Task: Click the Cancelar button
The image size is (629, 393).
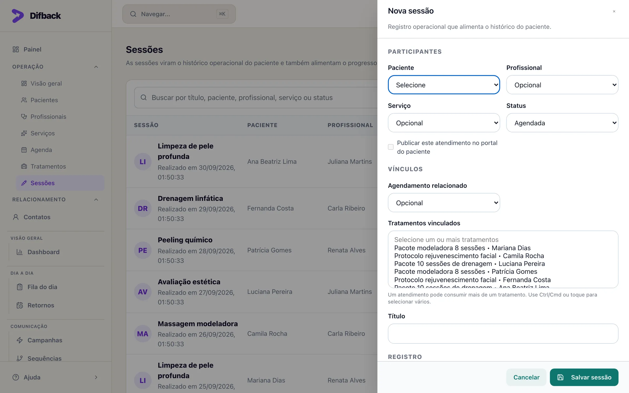Action: click(526, 377)
